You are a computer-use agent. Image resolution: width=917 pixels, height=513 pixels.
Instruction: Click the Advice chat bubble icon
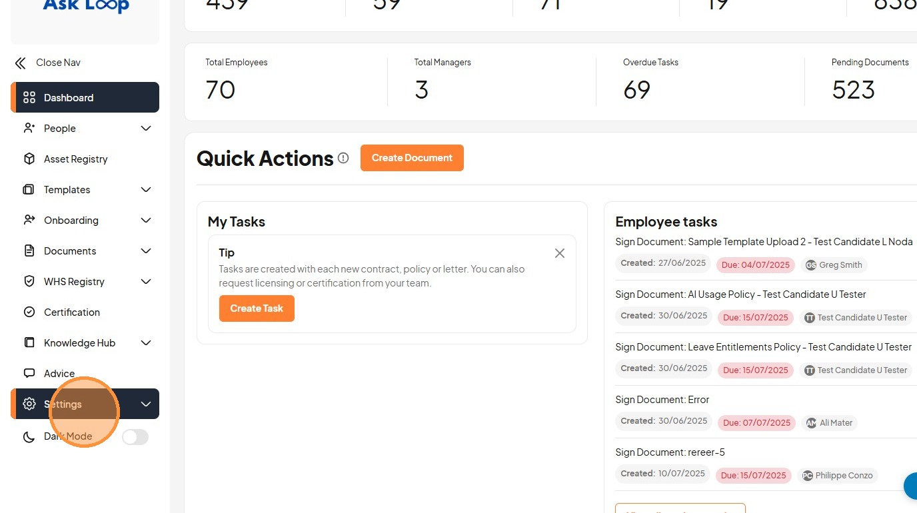[29, 374]
